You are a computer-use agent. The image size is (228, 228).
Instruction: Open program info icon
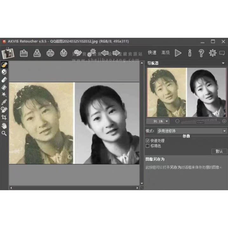pos(190,53)
